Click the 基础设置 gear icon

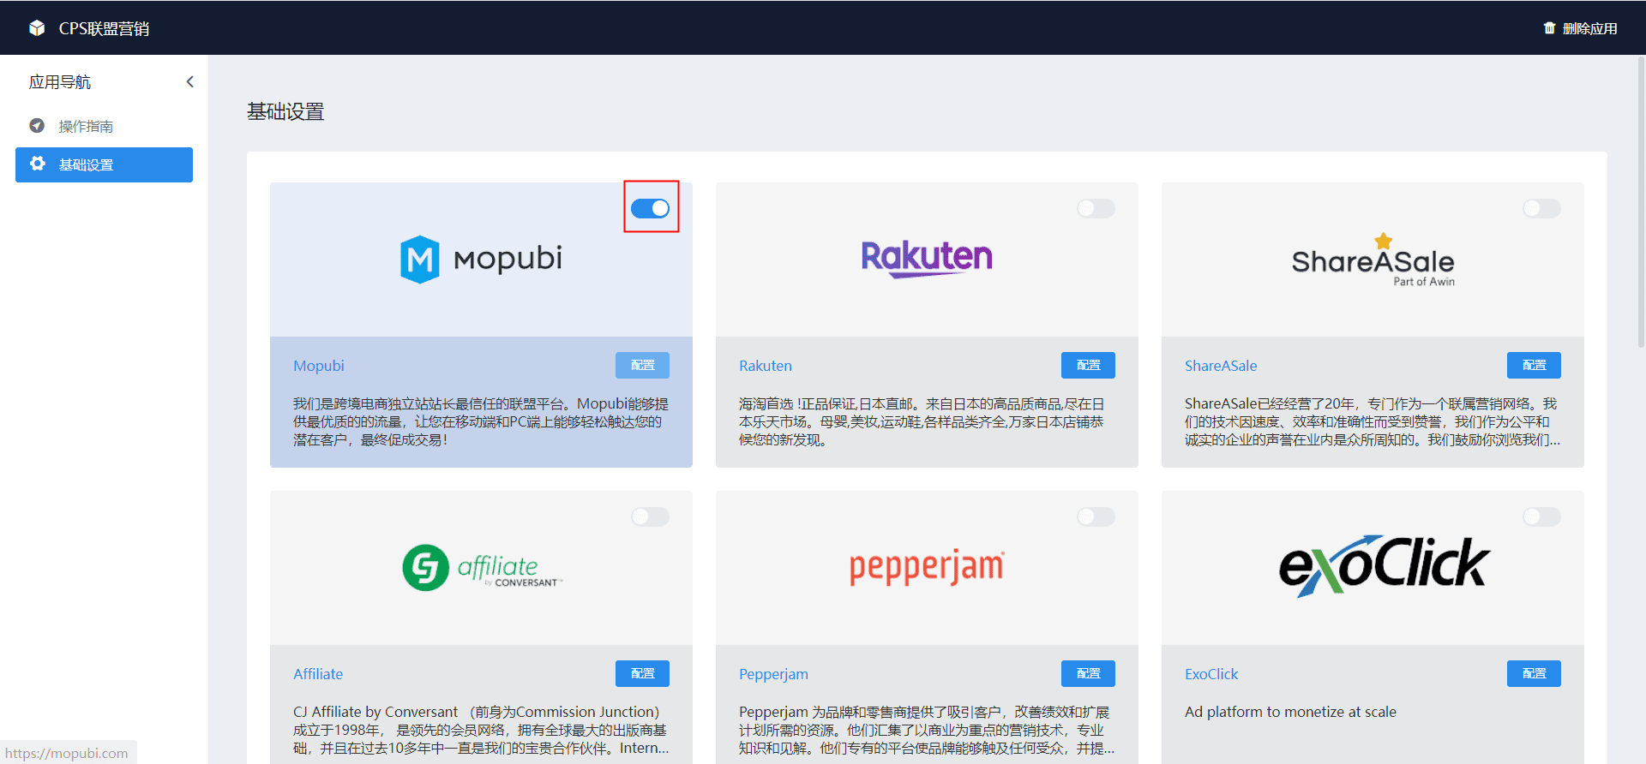(38, 164)
